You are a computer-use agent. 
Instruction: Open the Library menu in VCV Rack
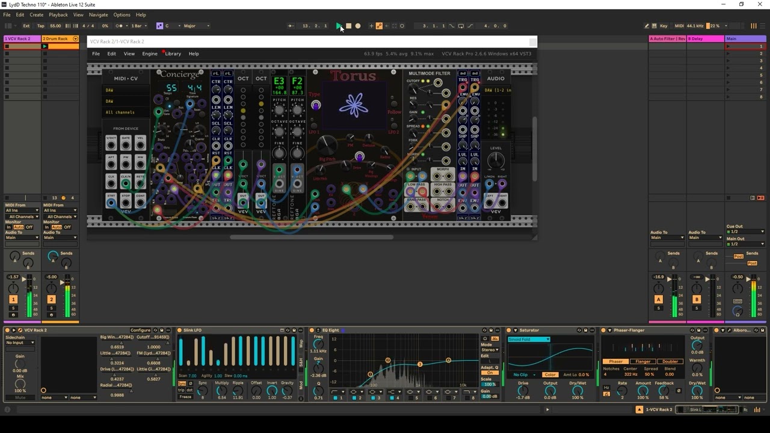pyautogui.click(x=173, y=54)
